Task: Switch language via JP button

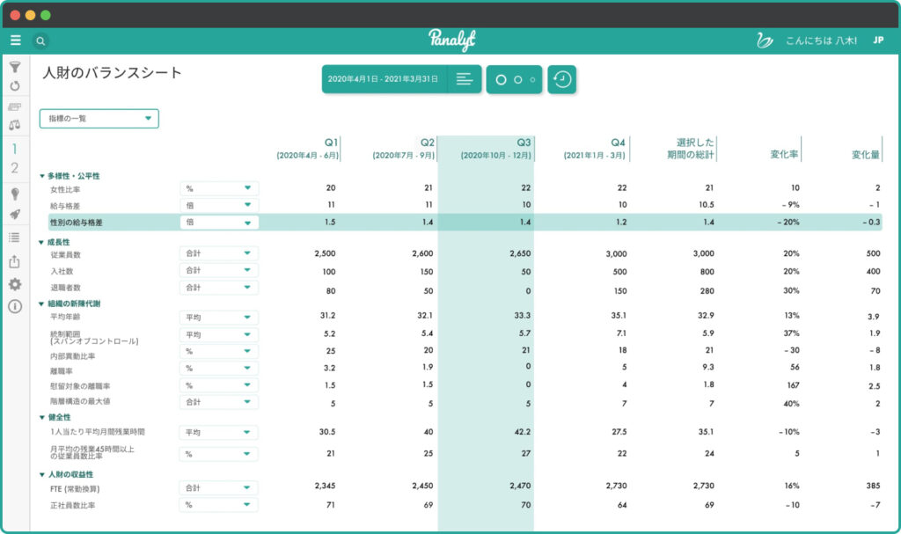Action: coord(877,40)
